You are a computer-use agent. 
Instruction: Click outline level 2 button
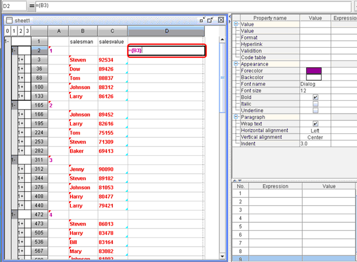(21, 31)
